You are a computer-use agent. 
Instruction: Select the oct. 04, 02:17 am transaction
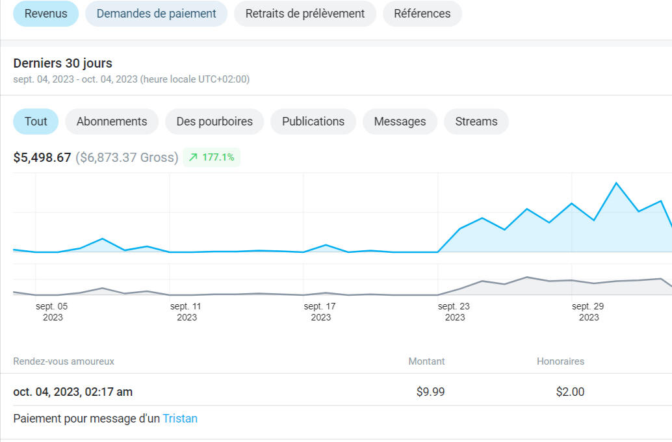(x=73, y=392)
